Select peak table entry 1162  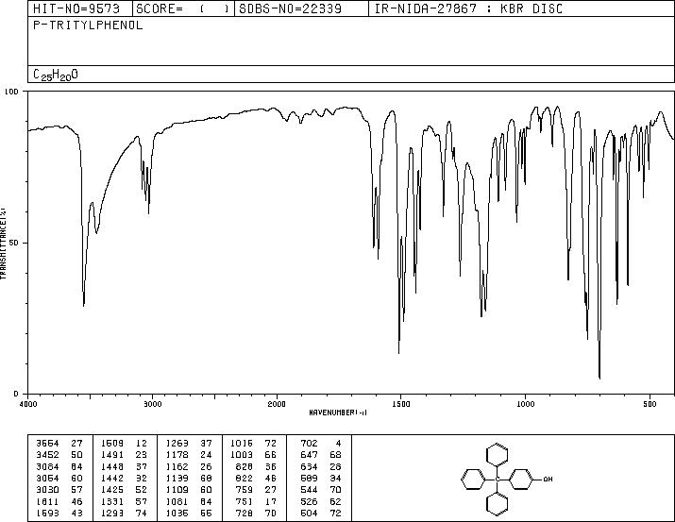177,466
